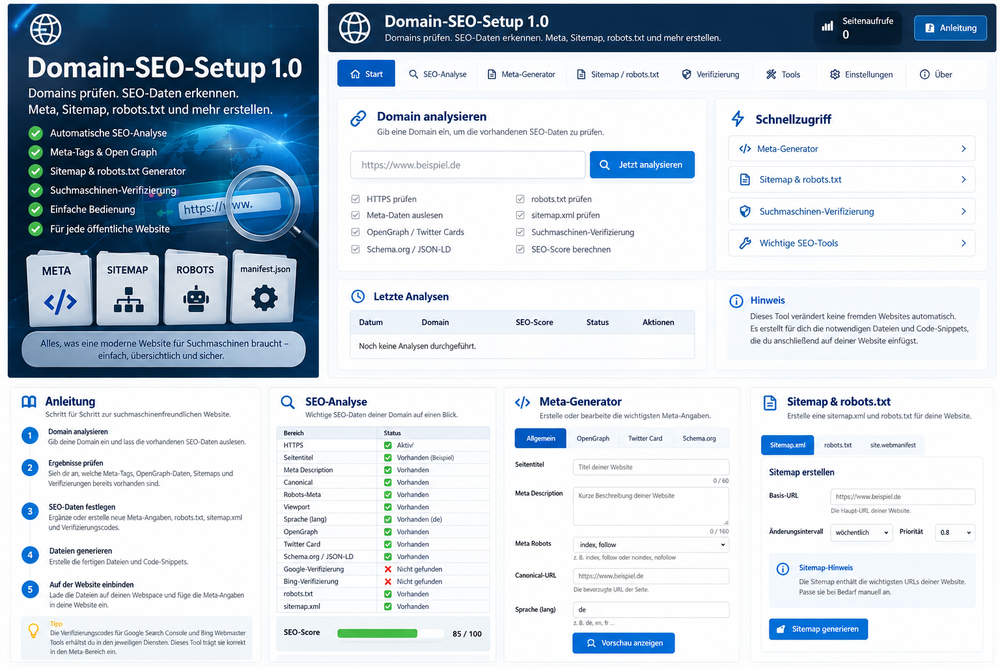
Task: Click the Seitenaufrufe bar chart icon
Action: pyautogui.click(x=827, y=27)
